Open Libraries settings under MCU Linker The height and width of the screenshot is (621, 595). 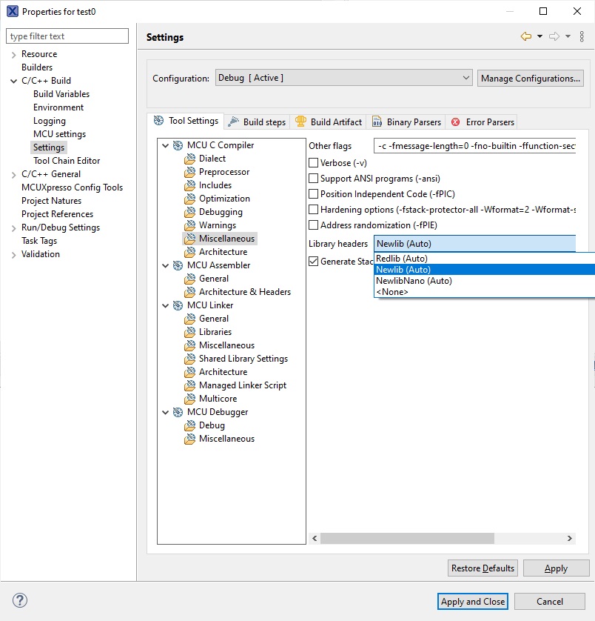[x=215, y=331]
